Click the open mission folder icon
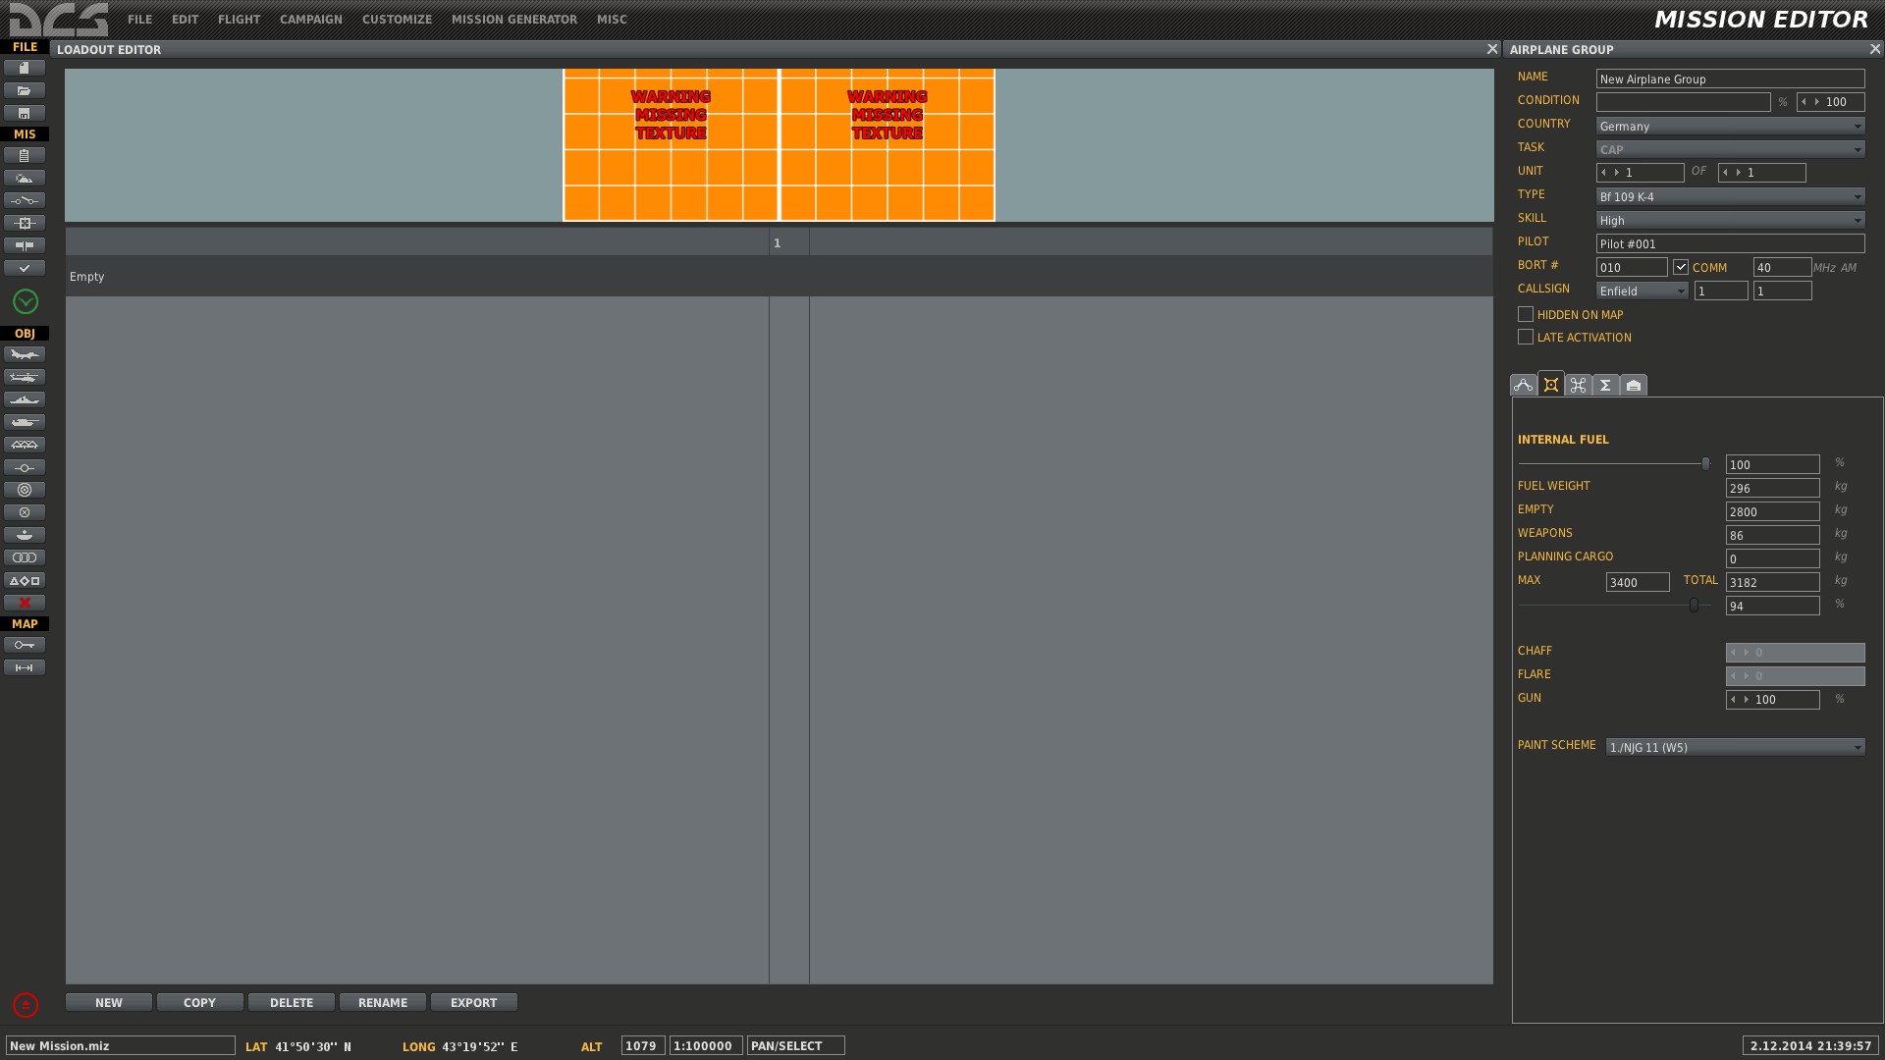Screen dimensions: 1885x1060 [25, 90]
